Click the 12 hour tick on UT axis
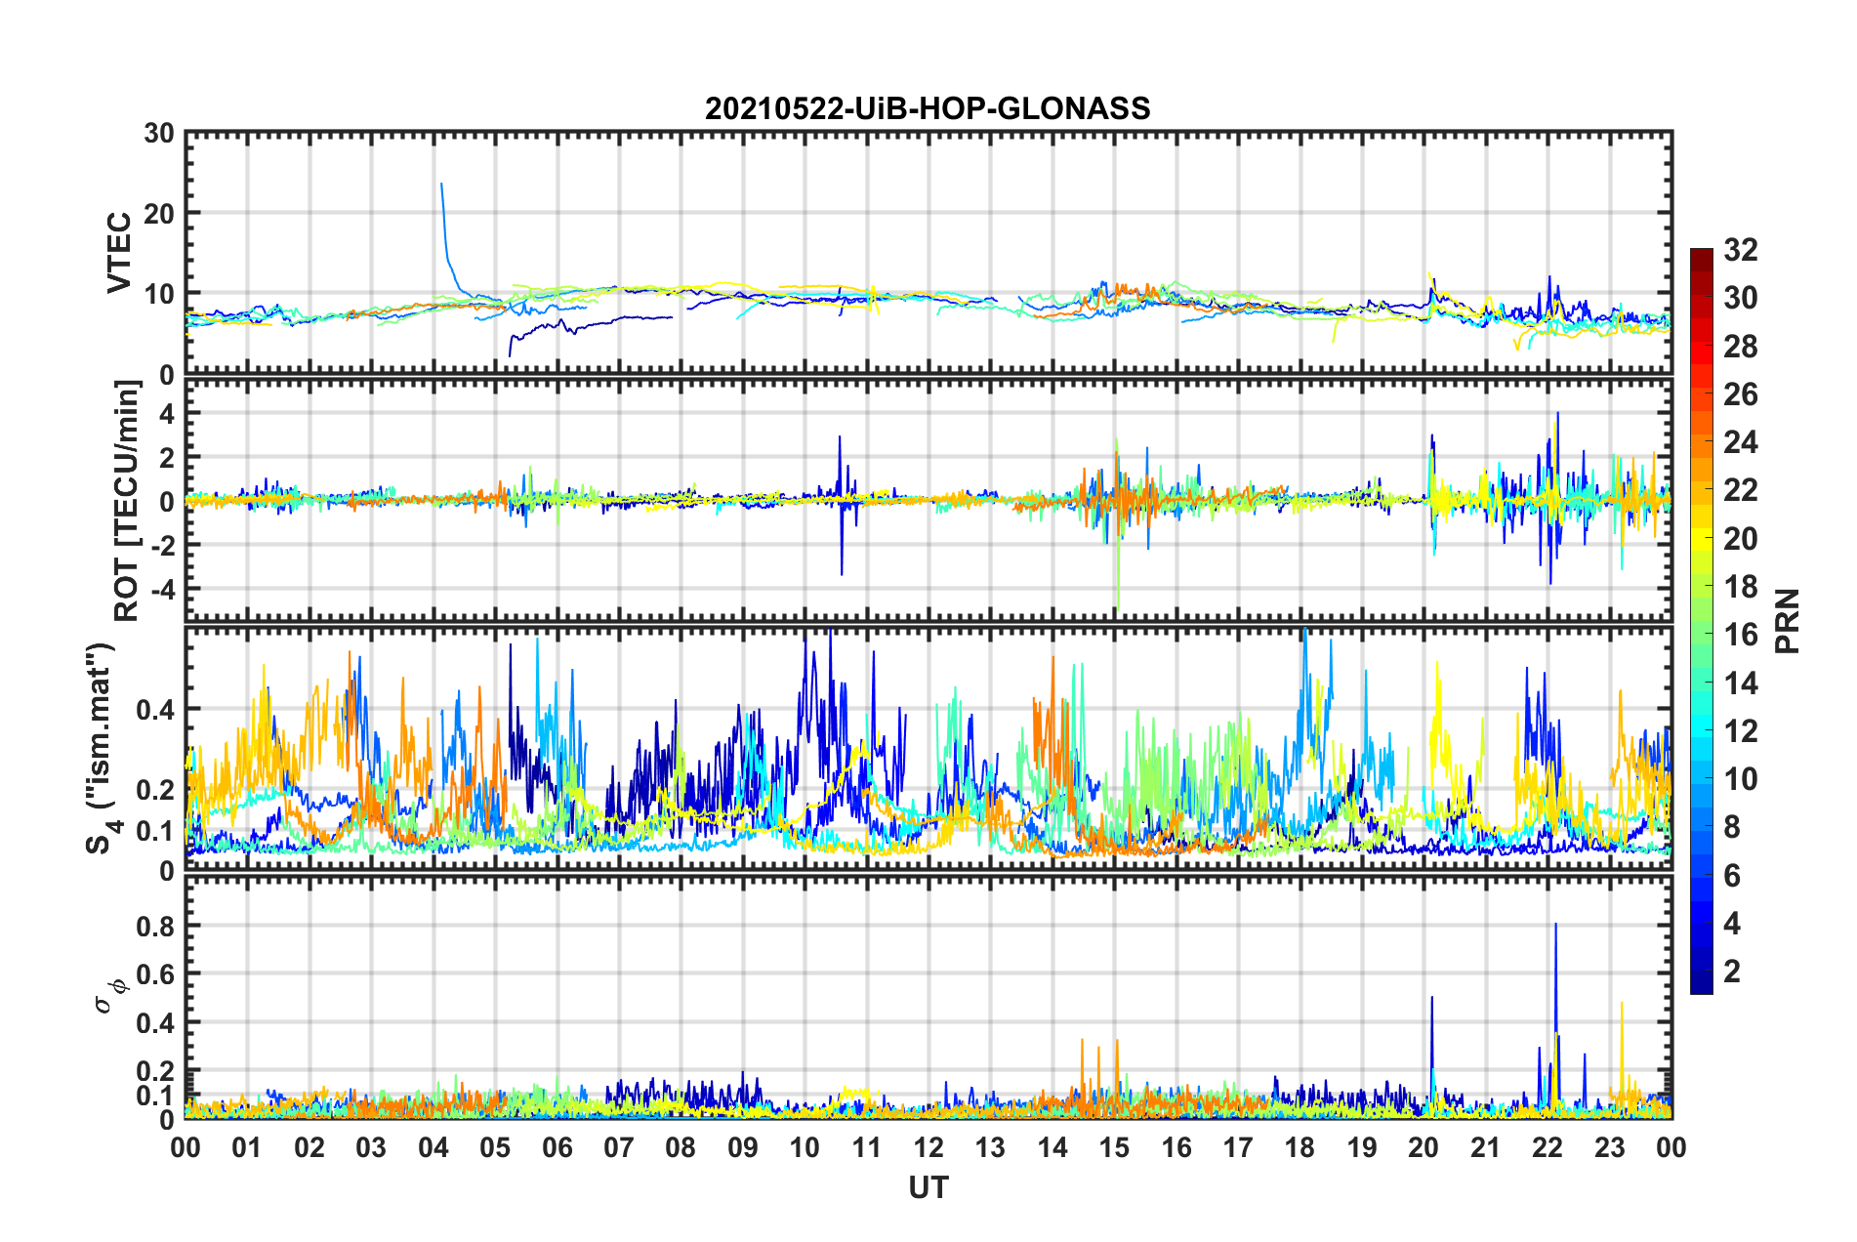The image size is (1857, 1242). (x=928, y=1147)
